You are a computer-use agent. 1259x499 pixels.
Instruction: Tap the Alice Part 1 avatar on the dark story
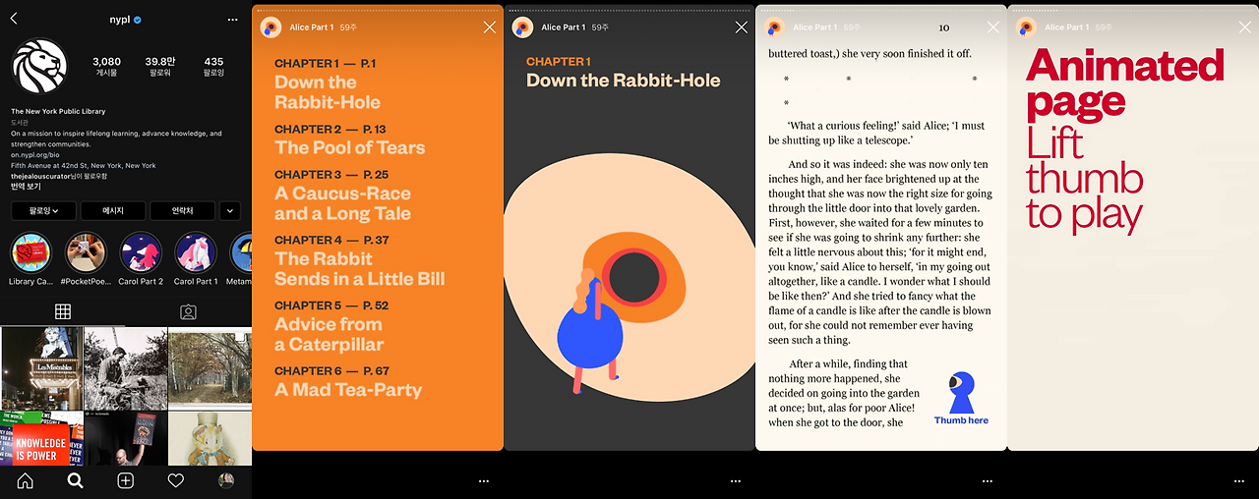coord(522,28)
